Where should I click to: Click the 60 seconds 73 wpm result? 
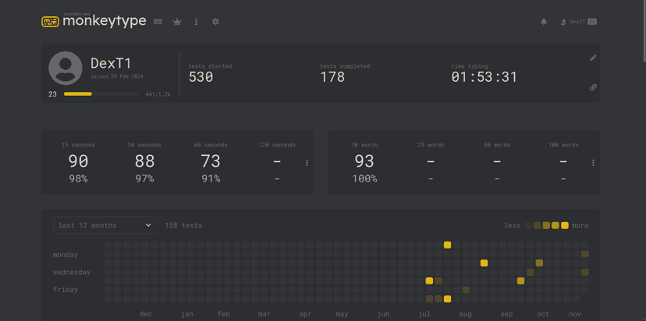tap(211, 162)
